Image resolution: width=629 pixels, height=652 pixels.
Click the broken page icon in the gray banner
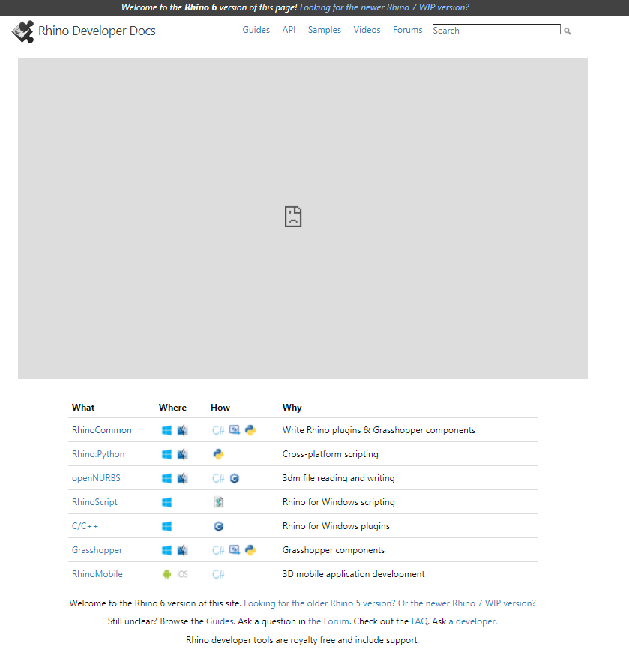click(293, 217)
